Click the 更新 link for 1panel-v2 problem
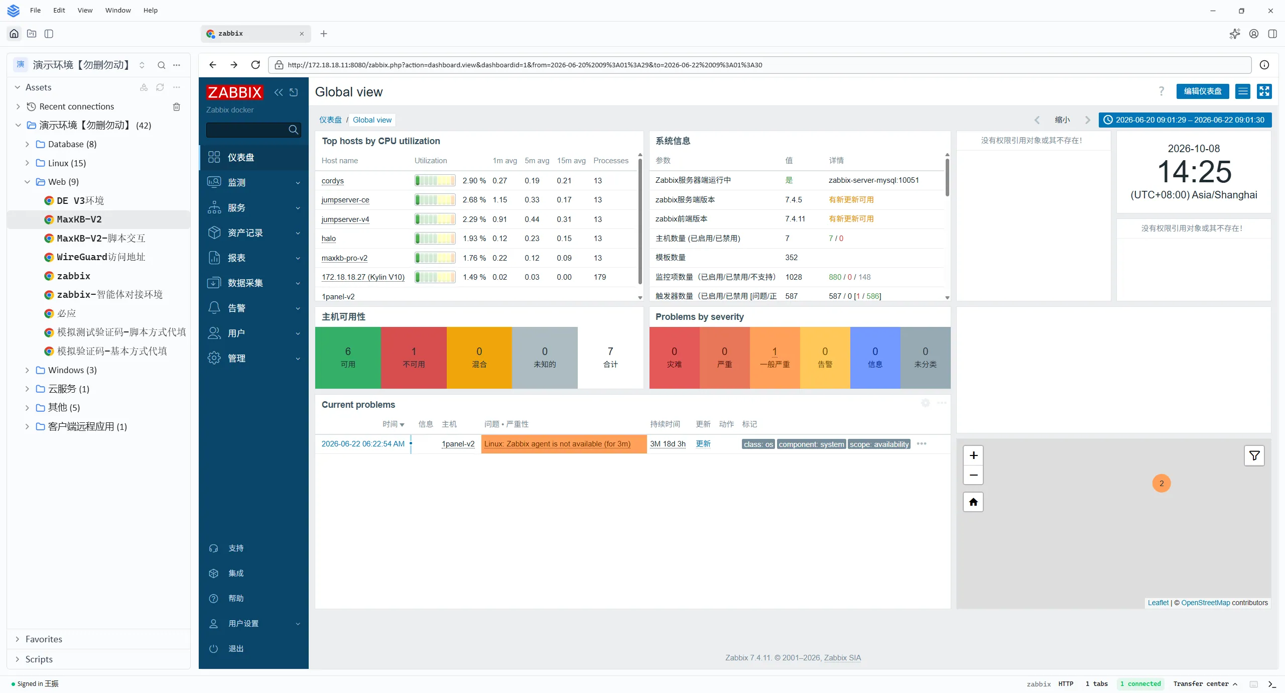 [703, 444]
